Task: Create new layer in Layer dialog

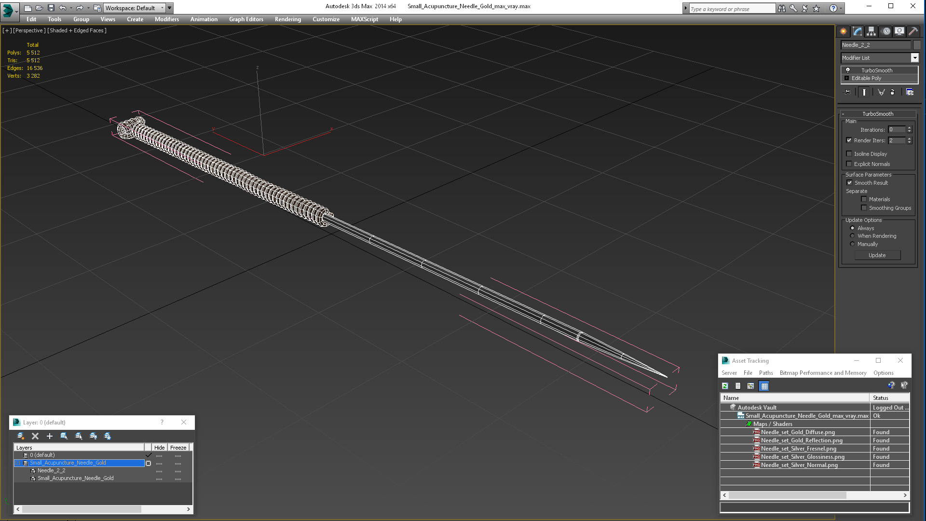Action: [x=21, y=436]
